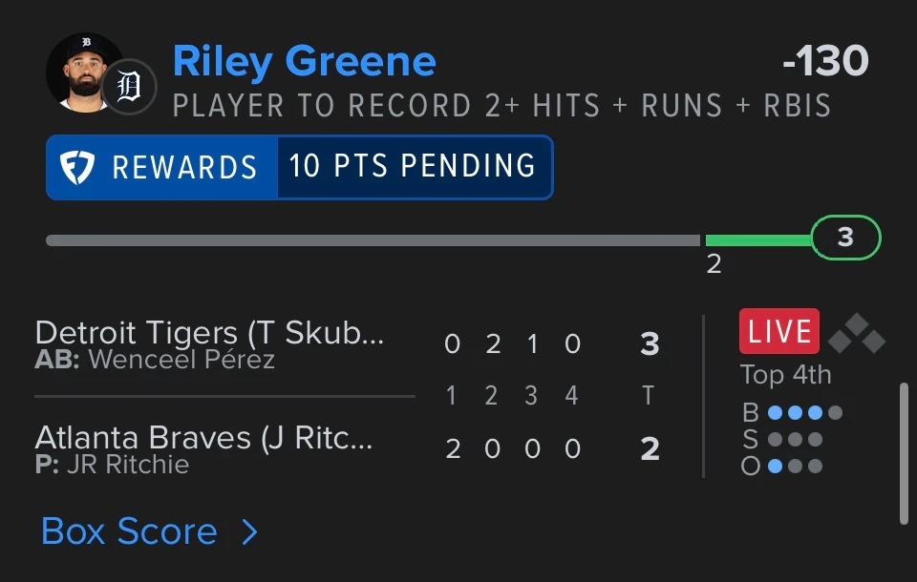Screen dimensions: 917x582
Task: Tap the REWARDS label on the banner
Action: coord(184,167)
